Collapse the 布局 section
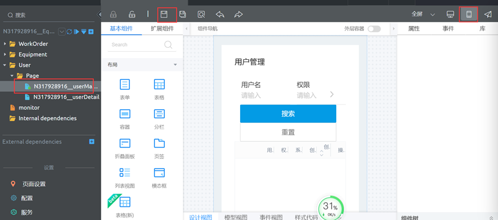The width and height of the screenshot is (498, 220). [175, 65]
